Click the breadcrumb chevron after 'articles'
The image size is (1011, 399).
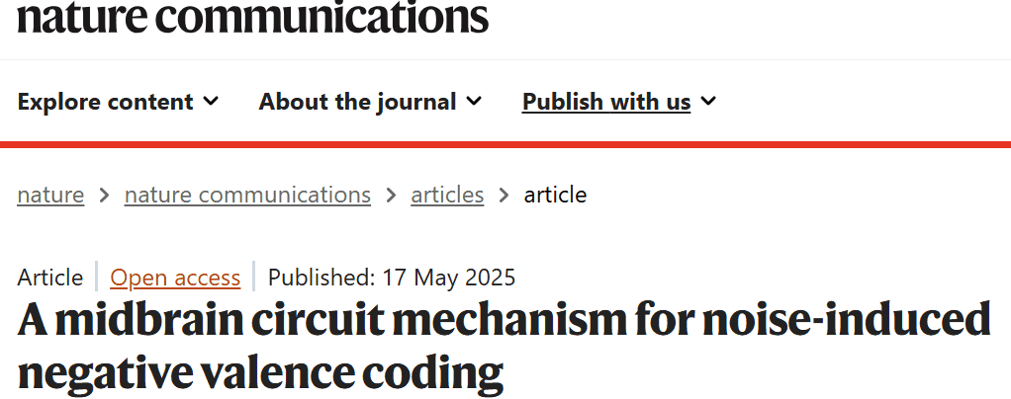pyautogui.click(x=504, y=196)
